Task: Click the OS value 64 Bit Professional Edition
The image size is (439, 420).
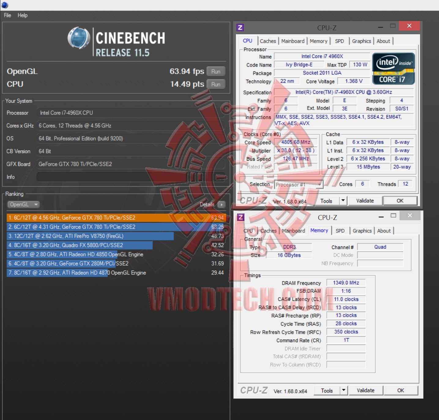Action: pyautogui.click(x=131, y=138)
